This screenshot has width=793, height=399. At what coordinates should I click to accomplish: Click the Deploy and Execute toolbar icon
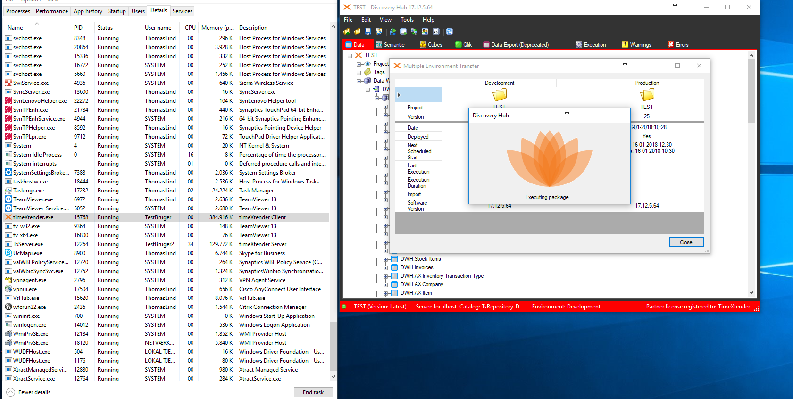point(392,32)
